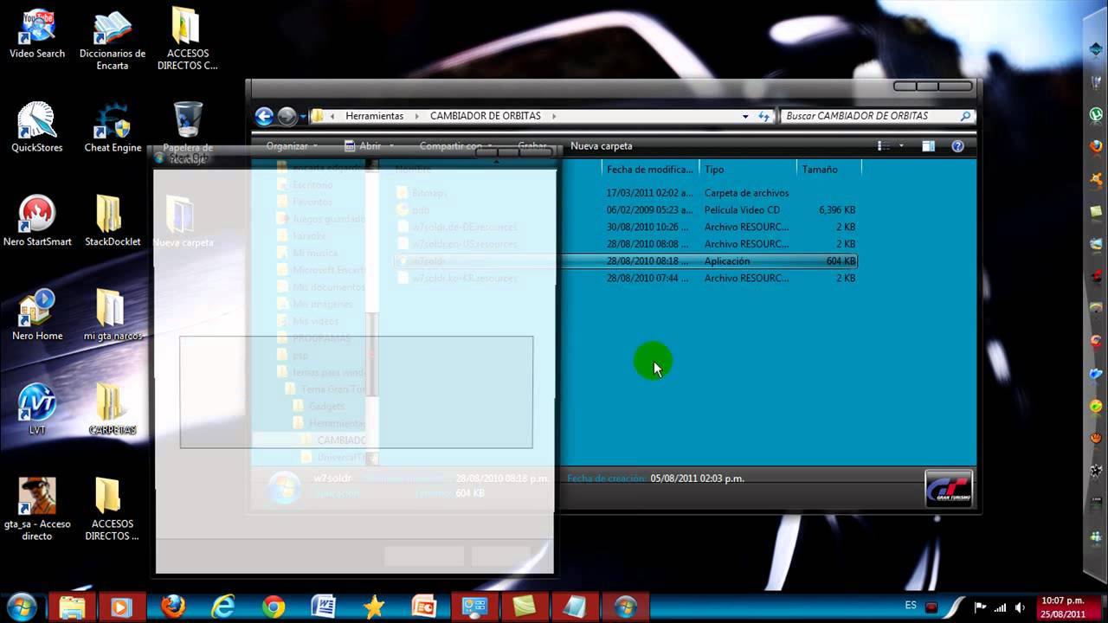Open the yellow star taskbar icon
This screenshot has width=1108, height=623.
pos(374,607)
